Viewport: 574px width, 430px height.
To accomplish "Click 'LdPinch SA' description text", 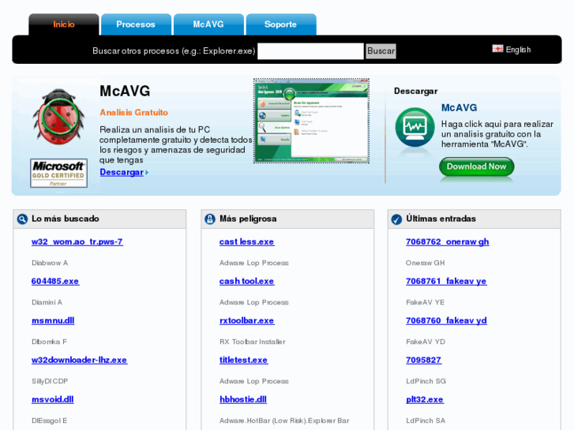I will point(426,421).
